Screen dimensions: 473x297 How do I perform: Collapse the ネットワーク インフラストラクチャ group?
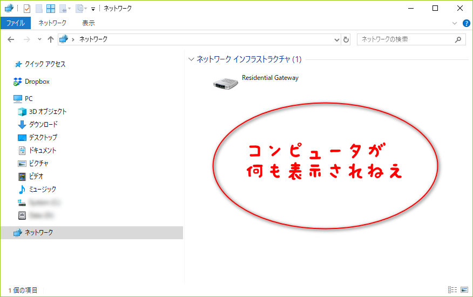click(191, 59)
